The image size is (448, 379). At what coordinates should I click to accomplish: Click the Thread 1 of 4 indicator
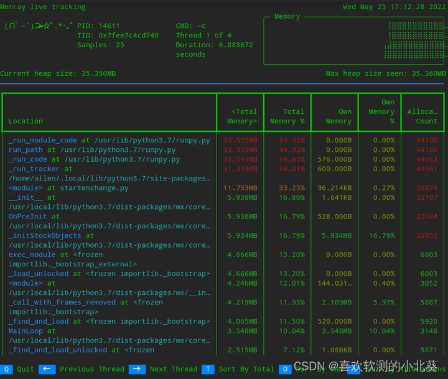(x=203, y=35)
